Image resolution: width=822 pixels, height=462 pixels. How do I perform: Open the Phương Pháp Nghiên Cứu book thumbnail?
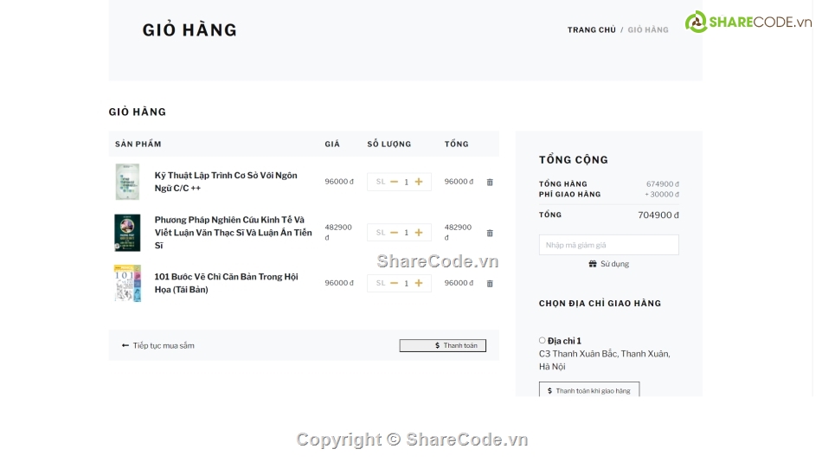coord(127,233)
